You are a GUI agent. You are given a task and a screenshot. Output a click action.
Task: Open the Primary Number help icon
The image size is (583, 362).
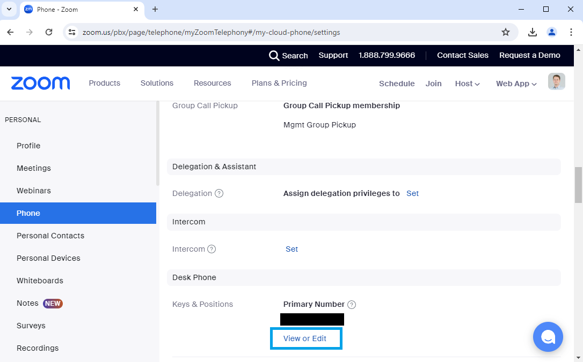352,305
